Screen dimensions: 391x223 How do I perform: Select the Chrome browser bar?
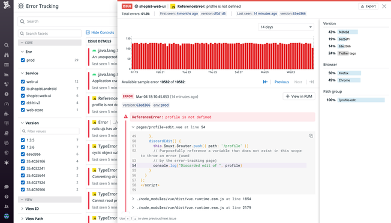point(349,80)
